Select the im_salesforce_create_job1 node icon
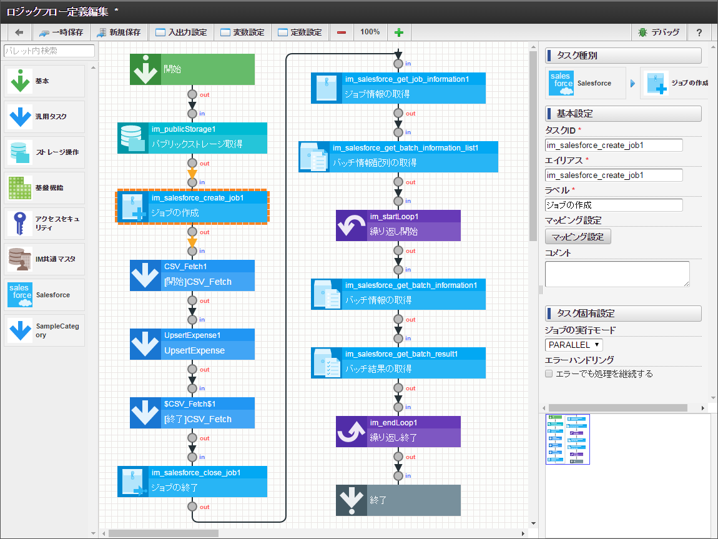The width and height of the screenshot is (718, 539). 133,207
